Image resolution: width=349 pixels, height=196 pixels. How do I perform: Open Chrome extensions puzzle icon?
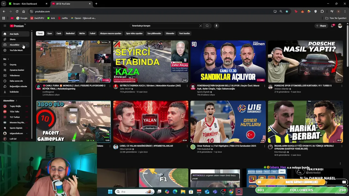tap(322, 11)
